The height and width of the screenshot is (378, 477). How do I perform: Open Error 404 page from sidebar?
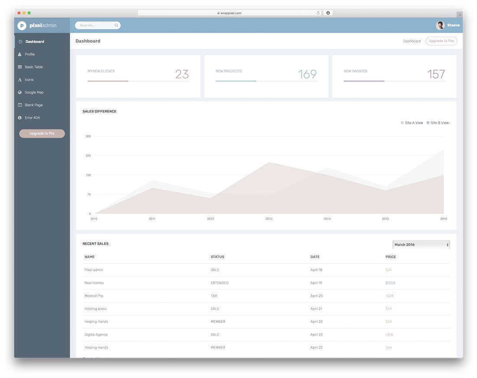[42, 118]
